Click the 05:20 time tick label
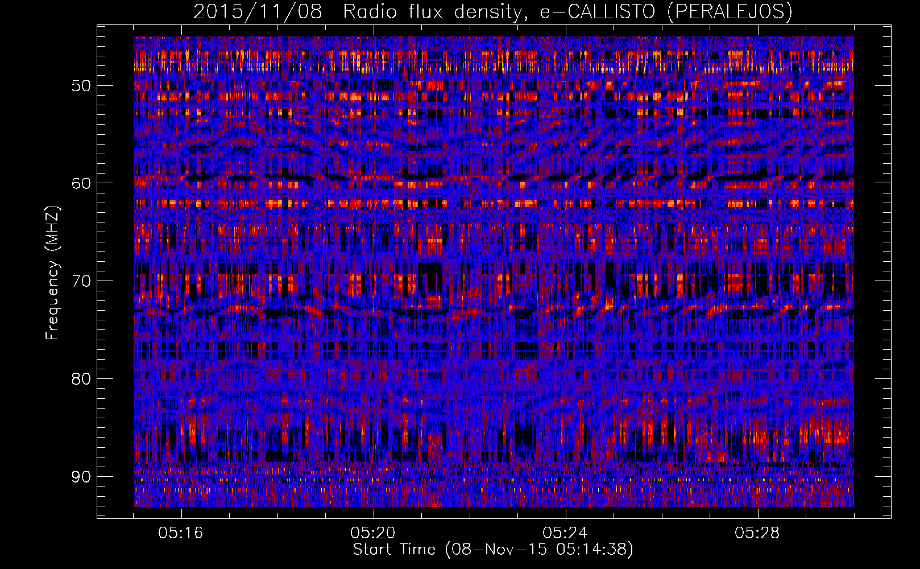This screenshot has width=920, height=569. (373, 533)
